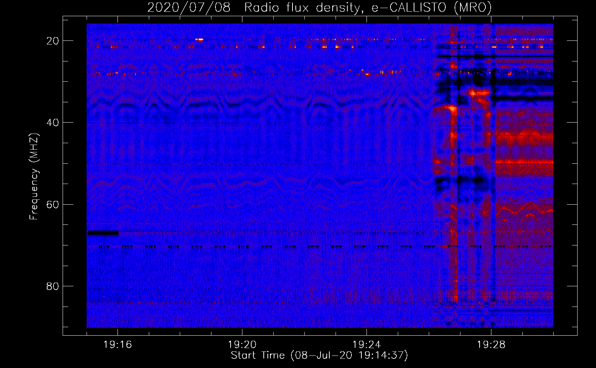
Task: Click the 80 MHz frequency tick label
Action: click(x=53, y=286)
